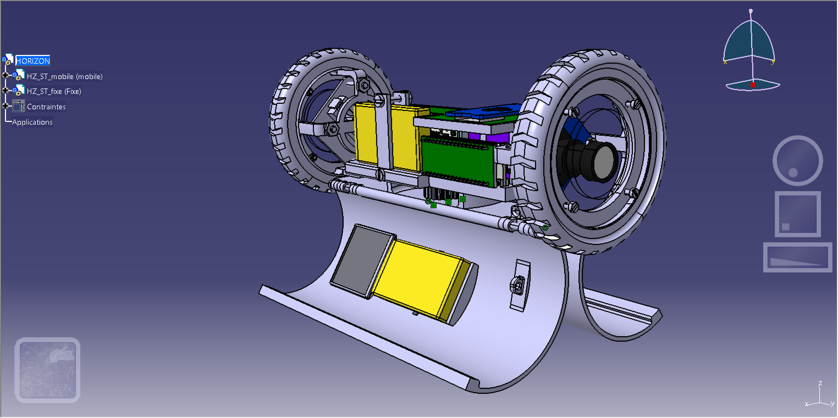Click the top point of the compass

[x=751, y=11]
